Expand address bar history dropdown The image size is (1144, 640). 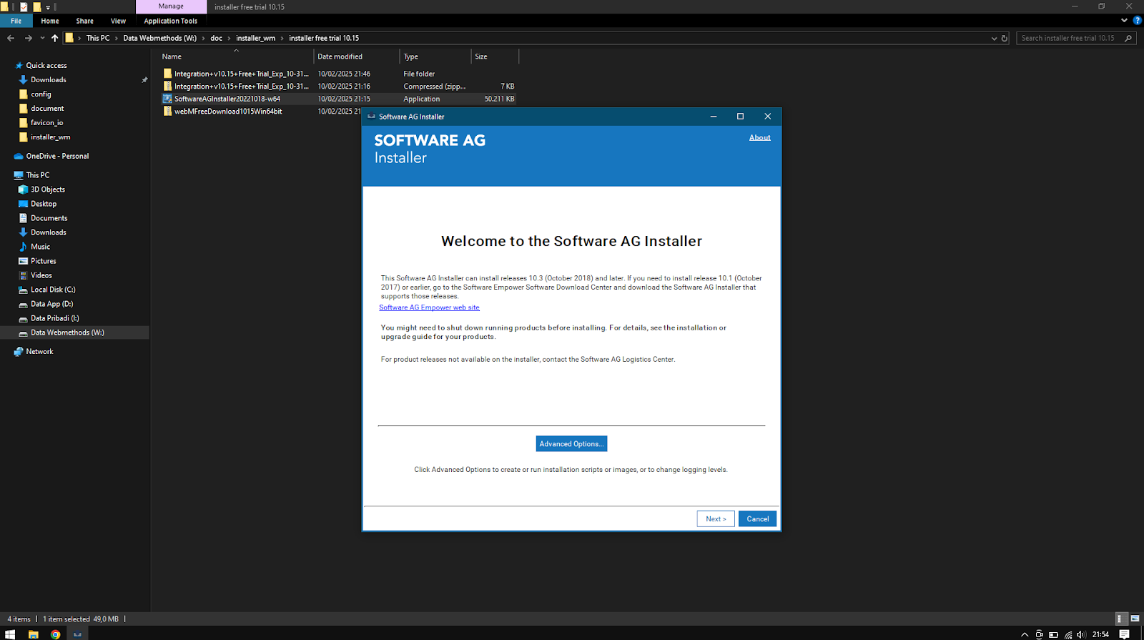[x=994, y=38]
